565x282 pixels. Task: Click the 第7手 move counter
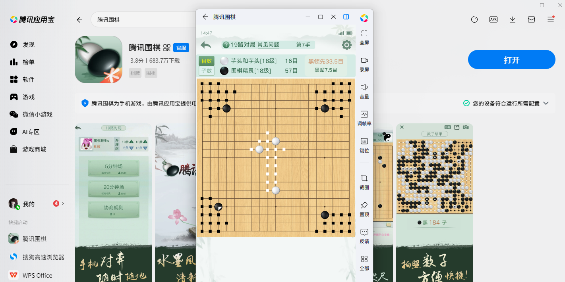[303, 45]
